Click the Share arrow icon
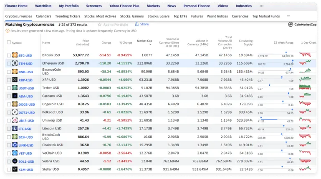This screenshot has height=179, width=321. (x=136, y=25)
